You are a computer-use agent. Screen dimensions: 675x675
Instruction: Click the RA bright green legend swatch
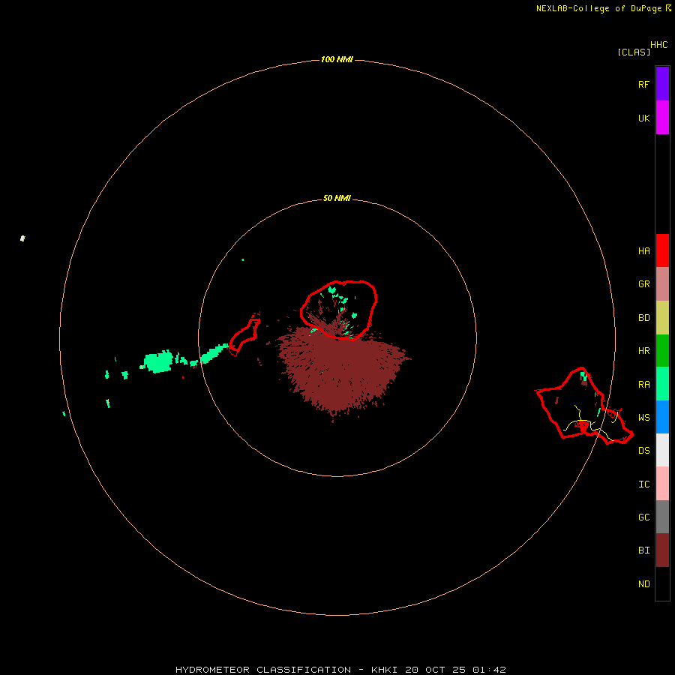(662, 384)
